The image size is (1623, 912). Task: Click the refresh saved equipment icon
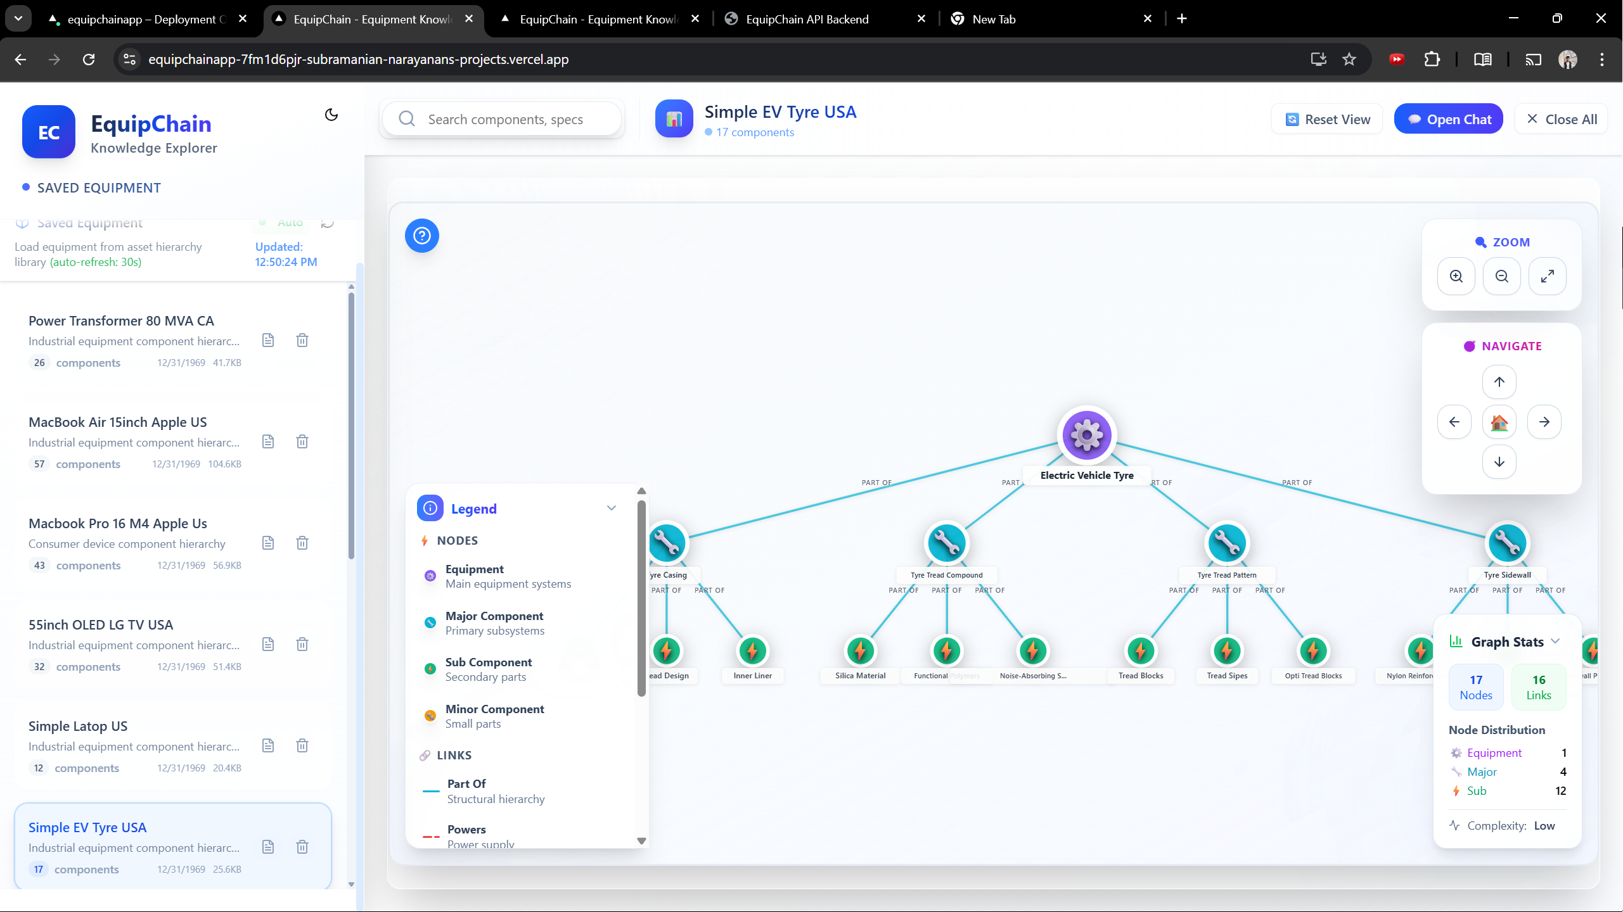coord(328,223)
